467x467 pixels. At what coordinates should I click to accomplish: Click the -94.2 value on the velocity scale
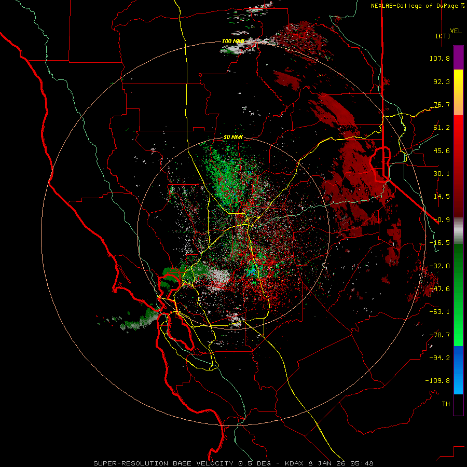click(439, 358)
